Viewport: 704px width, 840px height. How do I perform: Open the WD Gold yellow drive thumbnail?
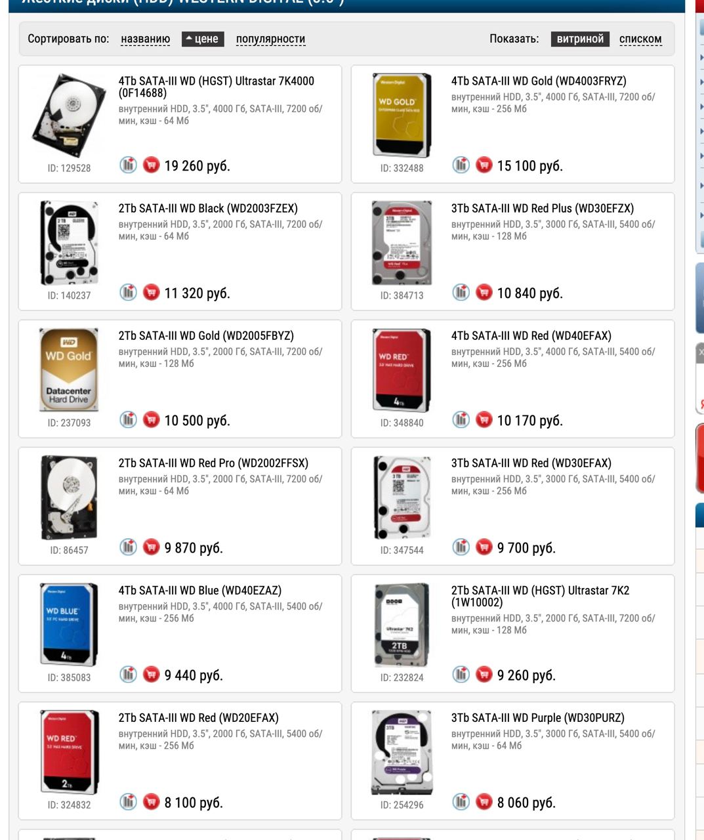(x=402, y=115)
